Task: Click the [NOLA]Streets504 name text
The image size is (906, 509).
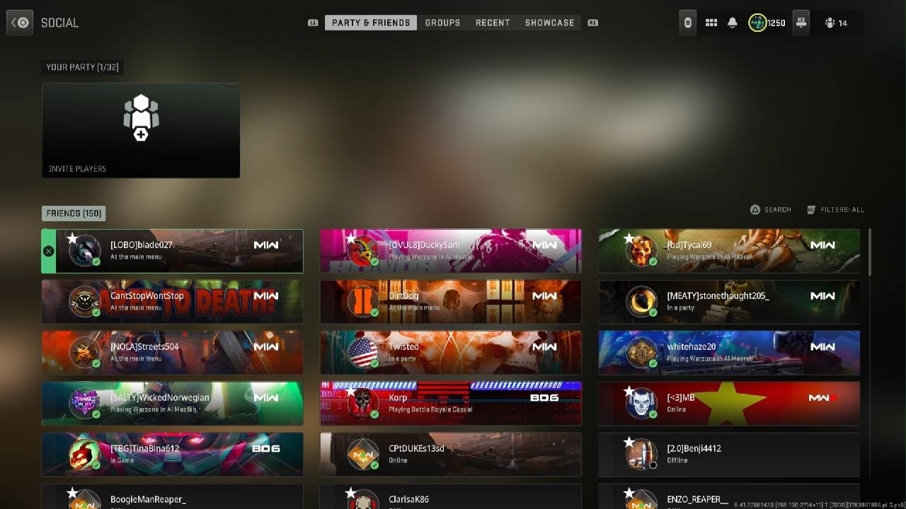Action: 144,346
